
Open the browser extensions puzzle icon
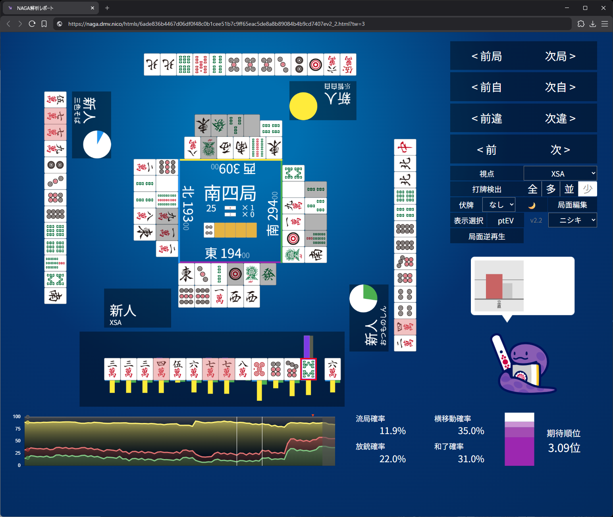581,24
